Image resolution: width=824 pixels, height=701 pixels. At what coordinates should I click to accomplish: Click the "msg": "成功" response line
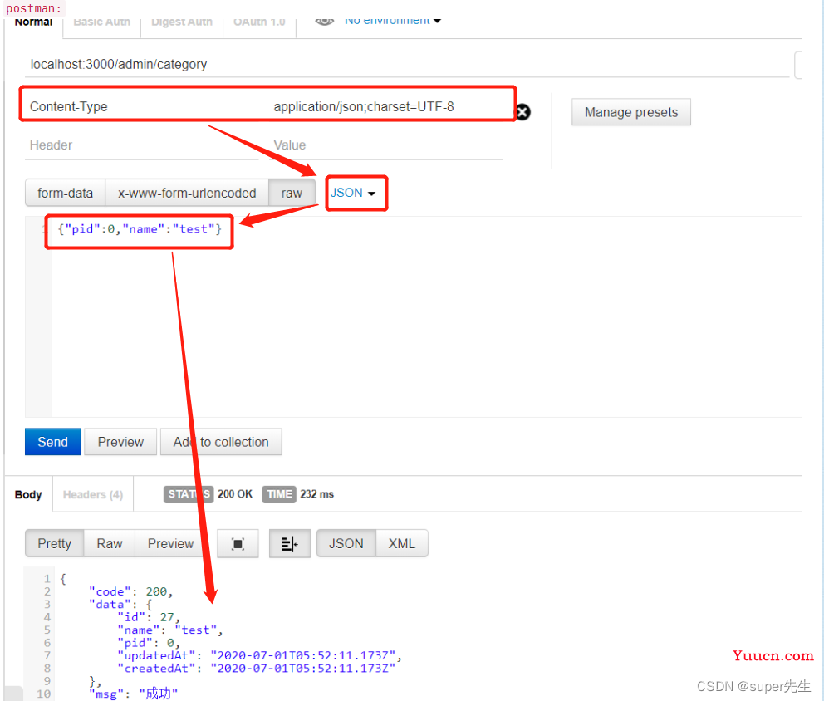(134, 694)
